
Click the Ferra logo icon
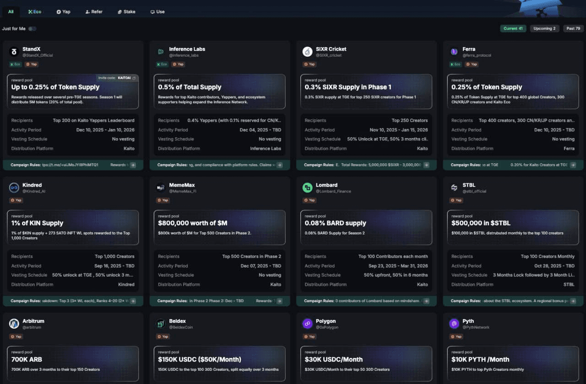coord(454,52)
